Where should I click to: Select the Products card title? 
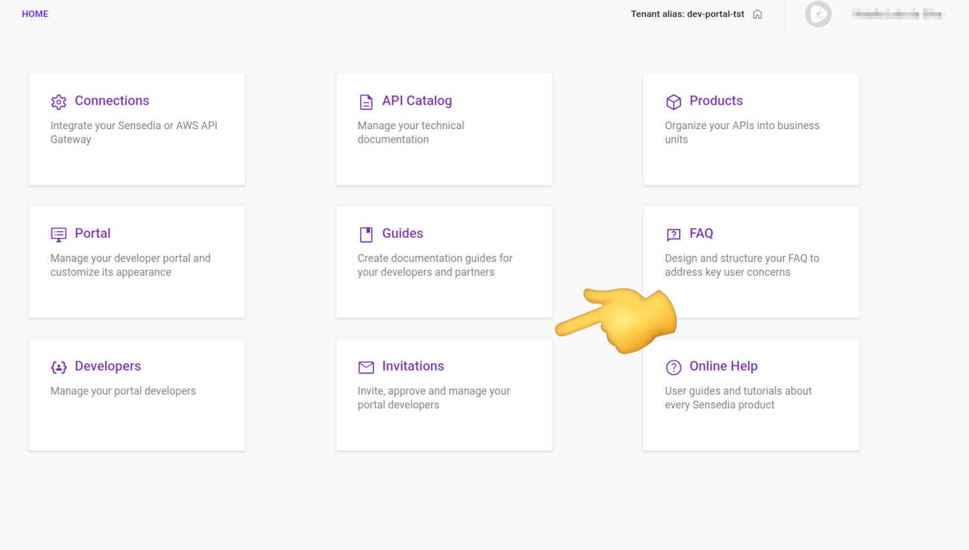click(x=716, y=101)
